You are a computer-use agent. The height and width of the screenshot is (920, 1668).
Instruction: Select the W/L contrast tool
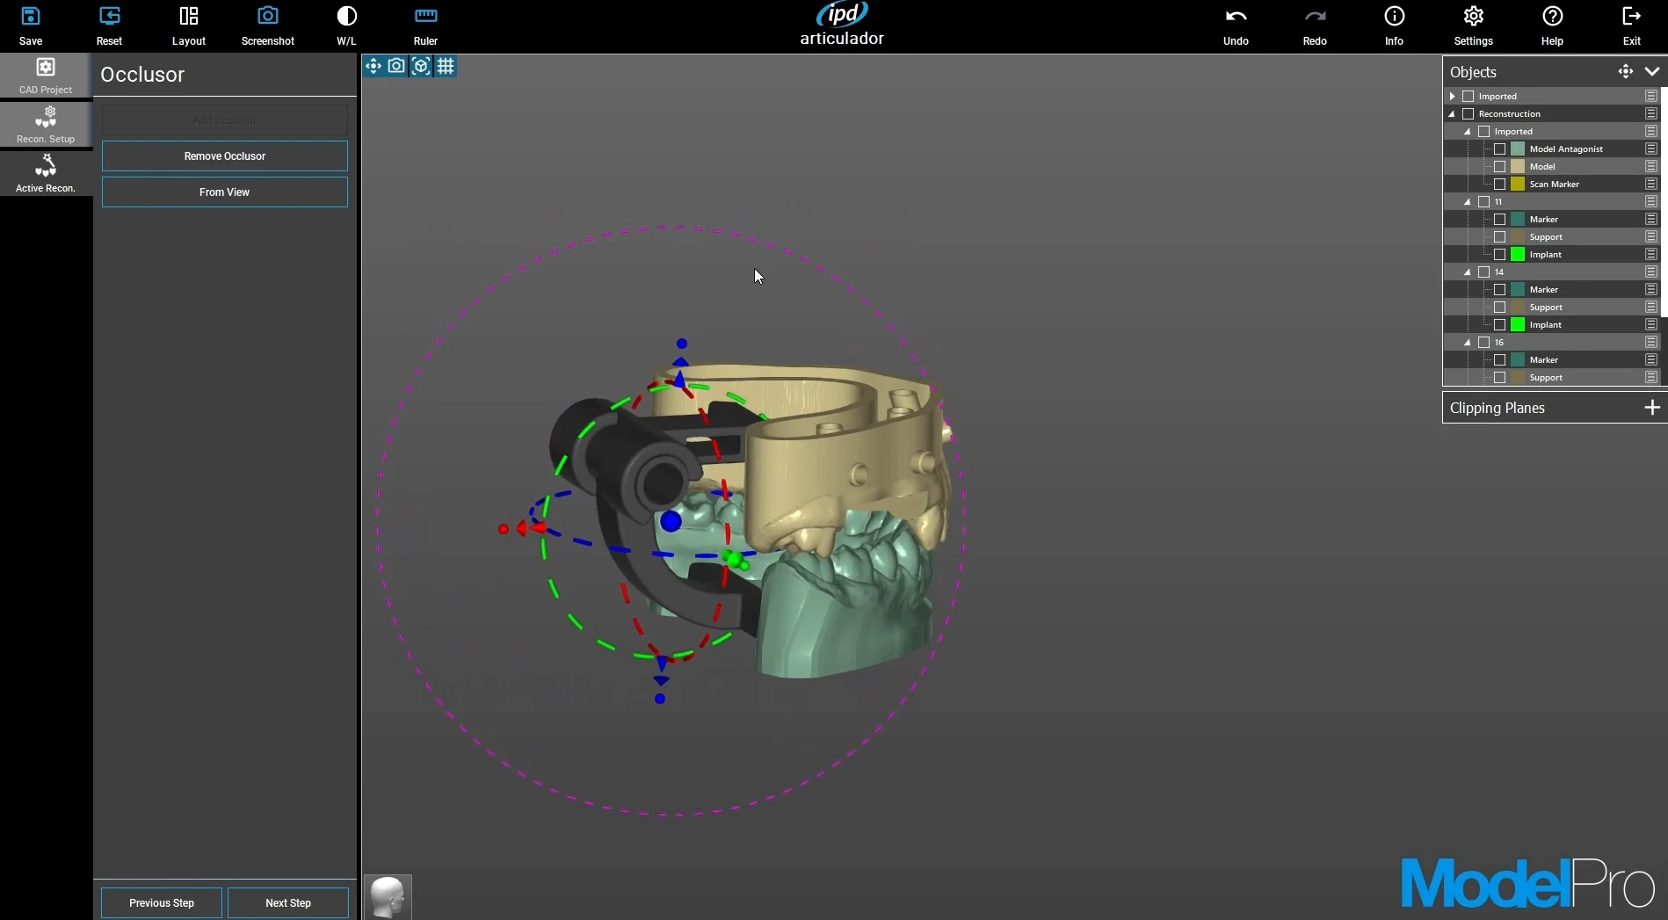coord(347,17)
